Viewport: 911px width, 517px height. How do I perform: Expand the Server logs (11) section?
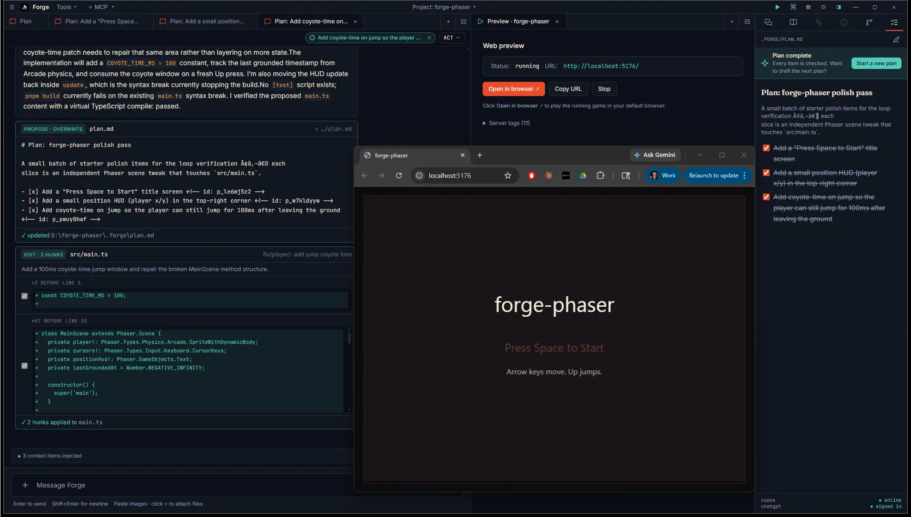pos(506,123)
